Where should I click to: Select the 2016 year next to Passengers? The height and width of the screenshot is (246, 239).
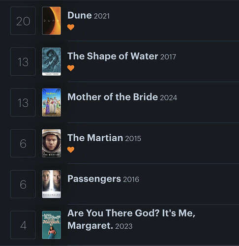(x=131, y=180)
